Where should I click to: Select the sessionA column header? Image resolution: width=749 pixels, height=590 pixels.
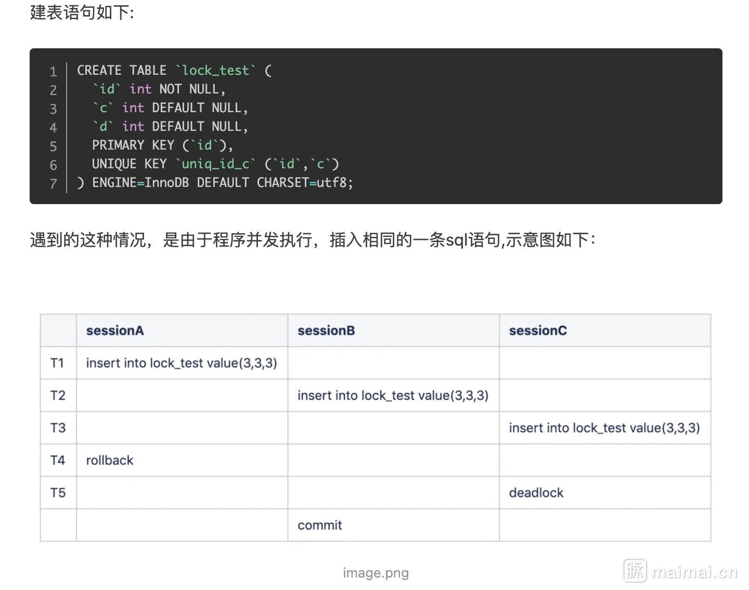pyautogui.click(x=115, y=331)
